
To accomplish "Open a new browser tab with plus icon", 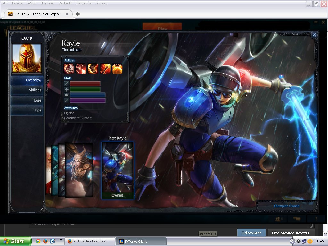I will pyautogui.click(x=78, y=14).
